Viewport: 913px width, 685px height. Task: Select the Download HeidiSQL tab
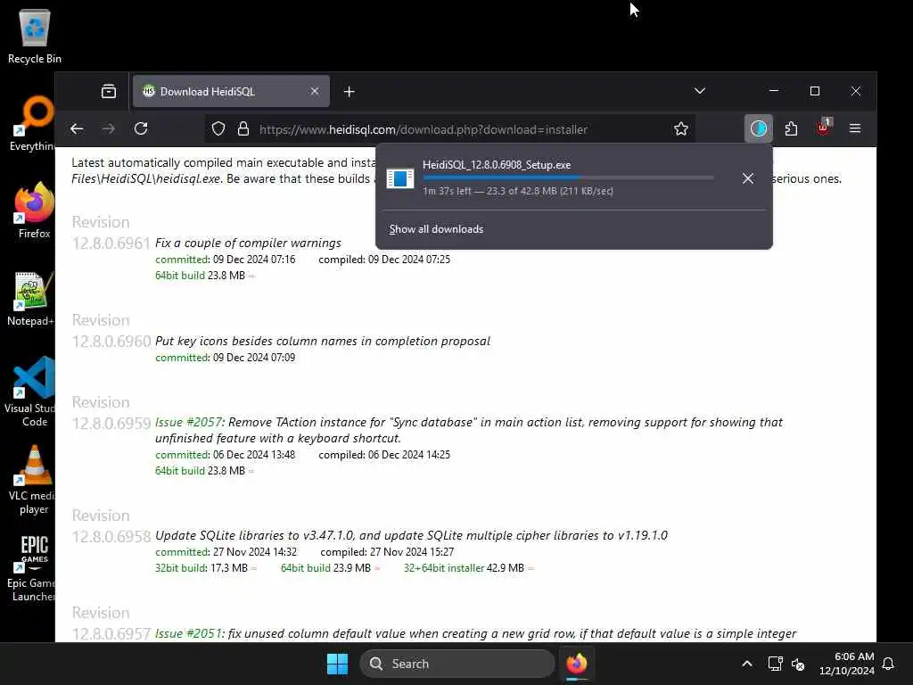pyautogui.click(x=231, y=92)
